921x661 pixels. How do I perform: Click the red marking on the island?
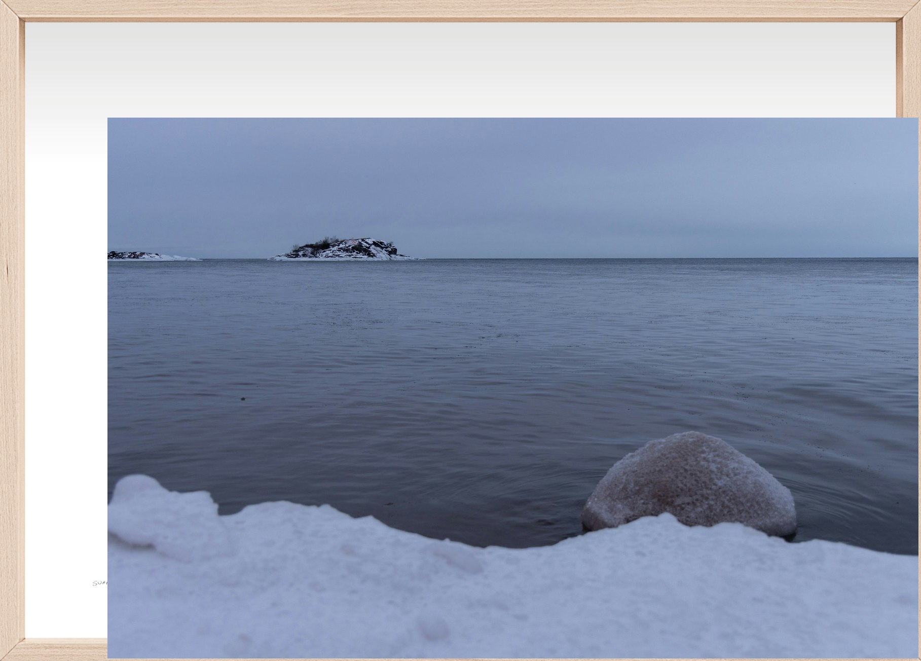[352, 242]
